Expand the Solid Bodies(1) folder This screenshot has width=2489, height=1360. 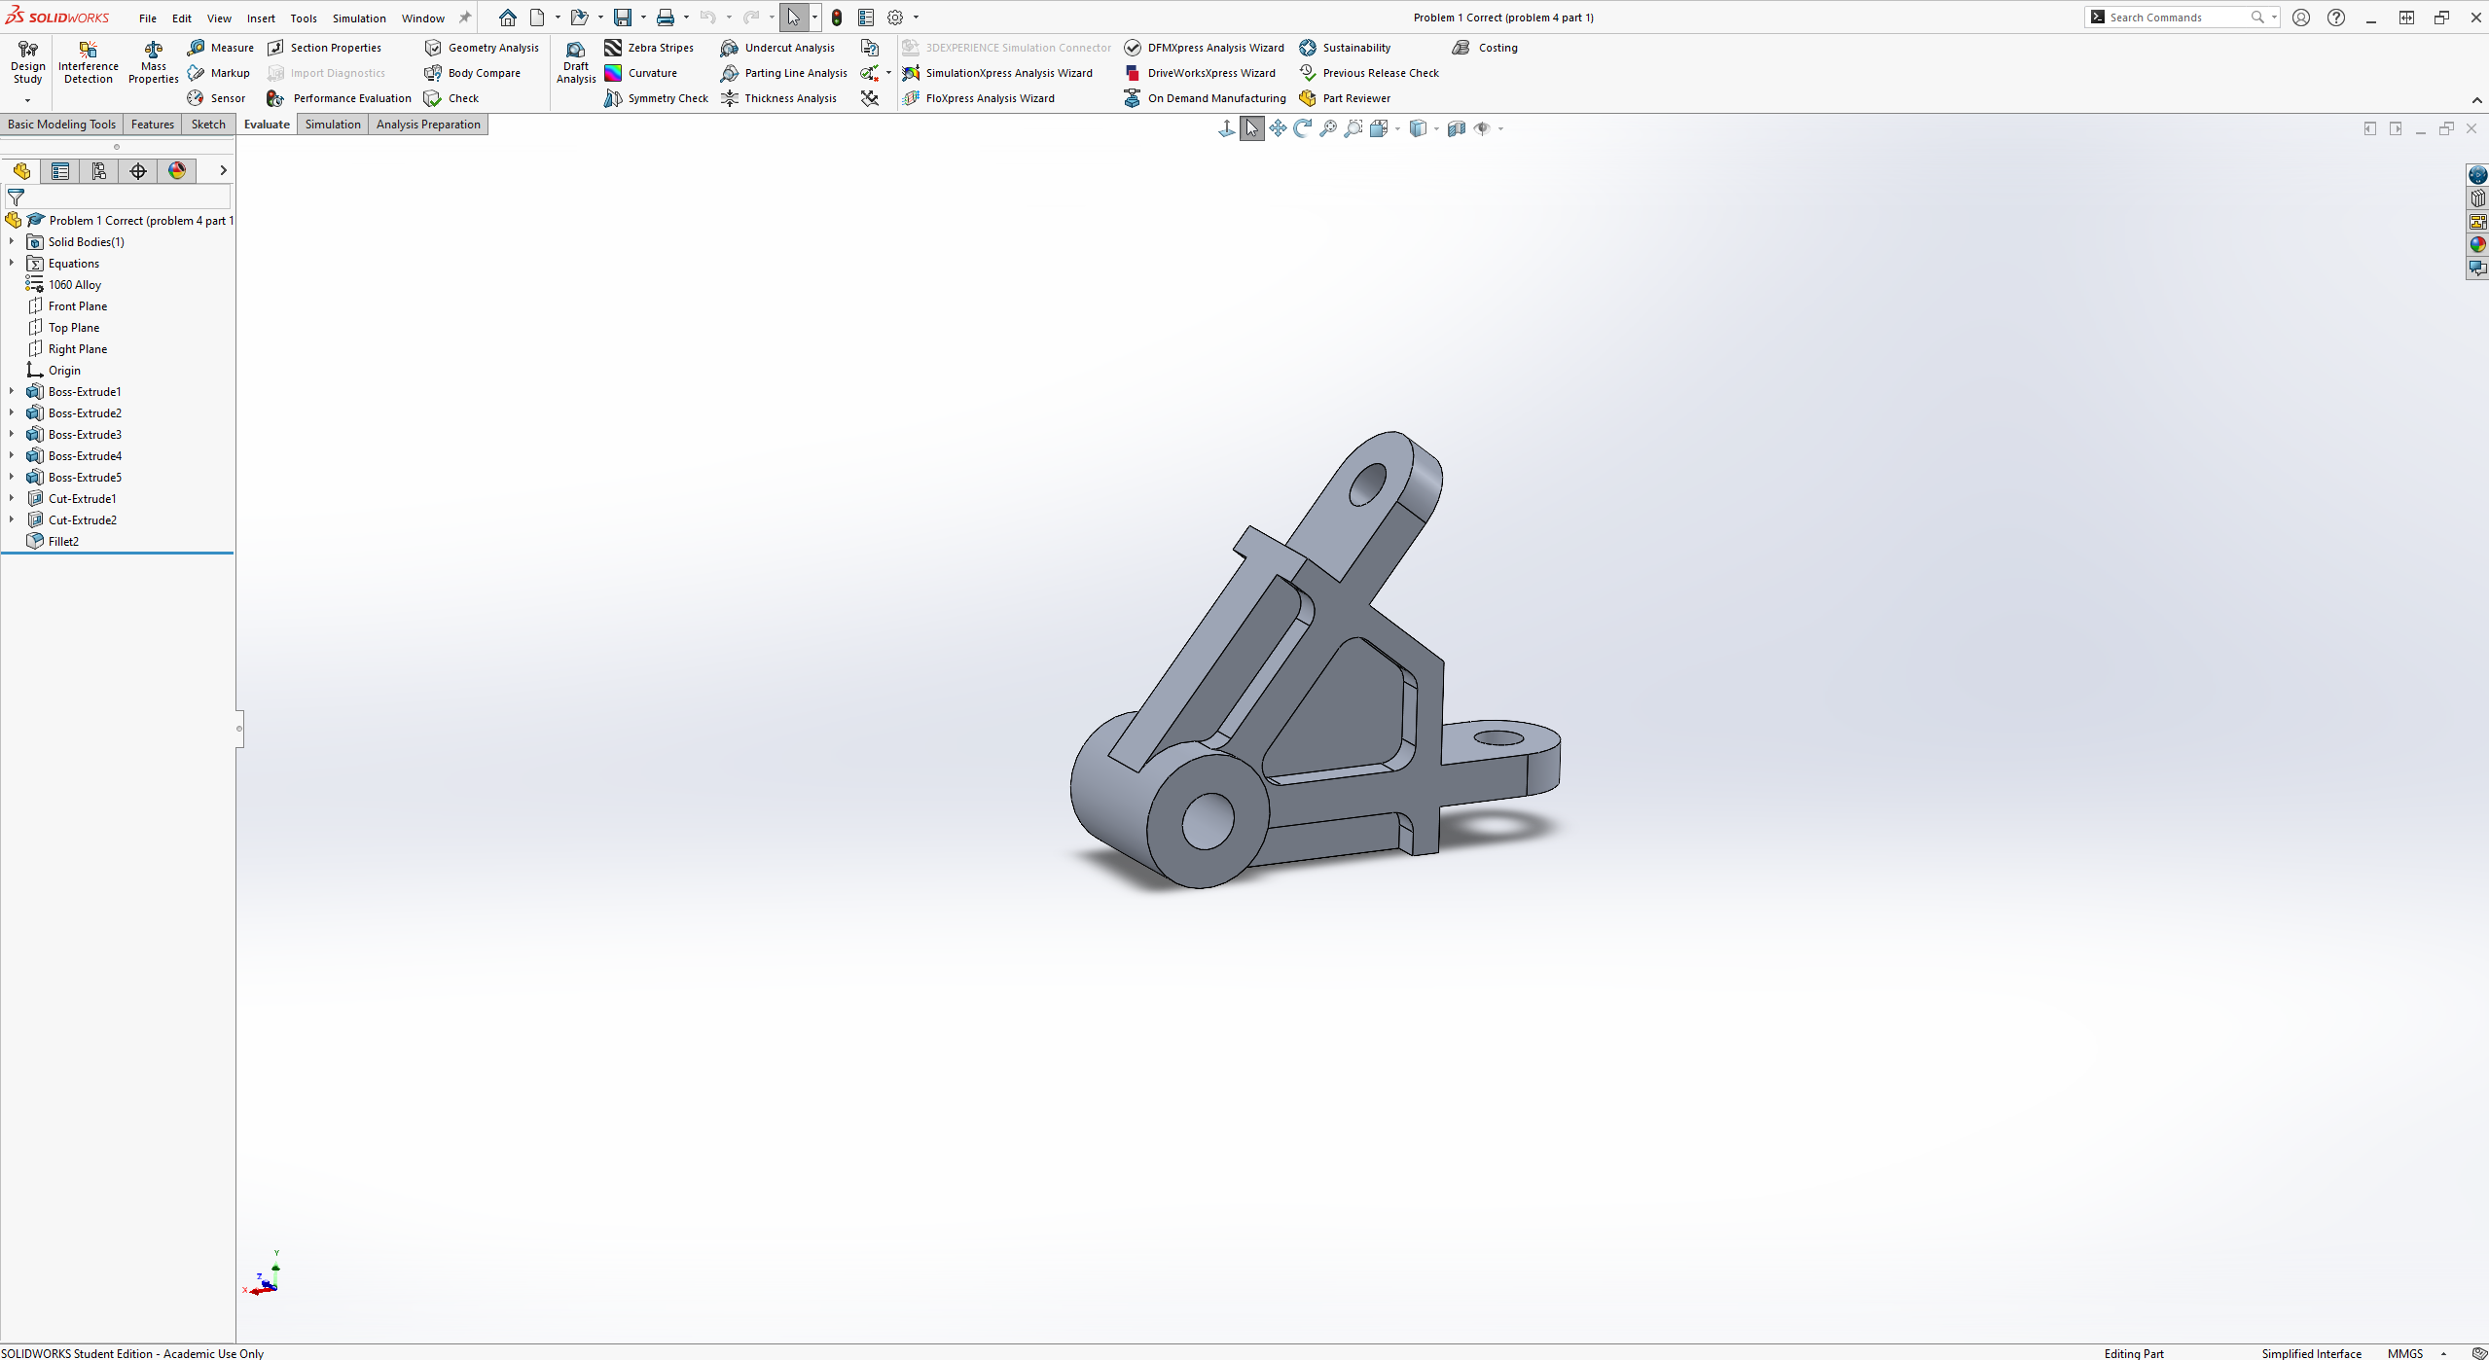[x=12, y=241]
